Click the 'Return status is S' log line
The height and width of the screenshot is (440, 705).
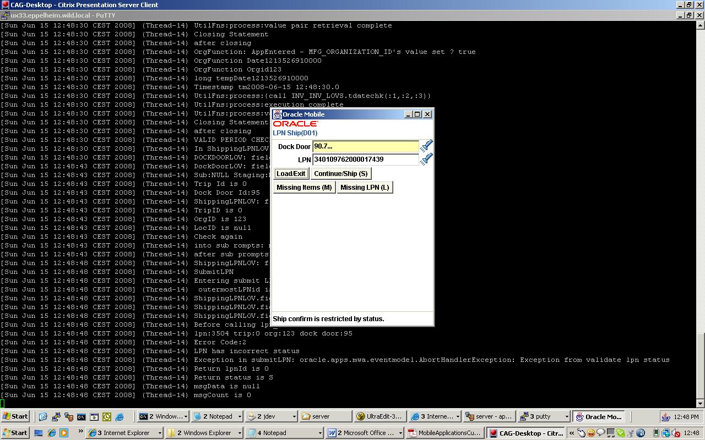(234, 377)
